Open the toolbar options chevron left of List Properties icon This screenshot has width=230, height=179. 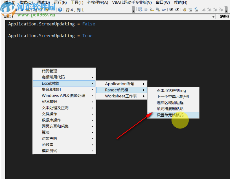tap(133, 10)
